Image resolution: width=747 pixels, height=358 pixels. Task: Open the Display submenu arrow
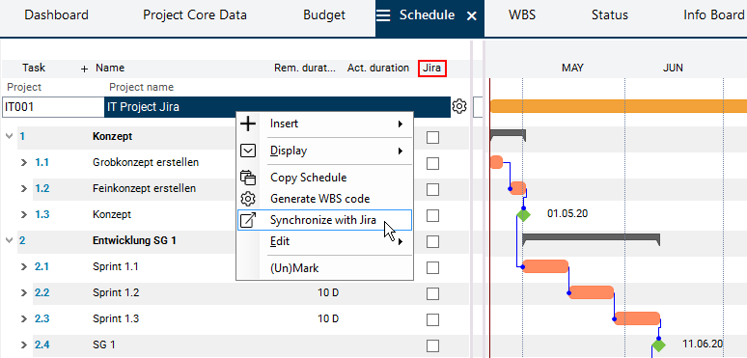pyautogui.click(x=401, y=151)
